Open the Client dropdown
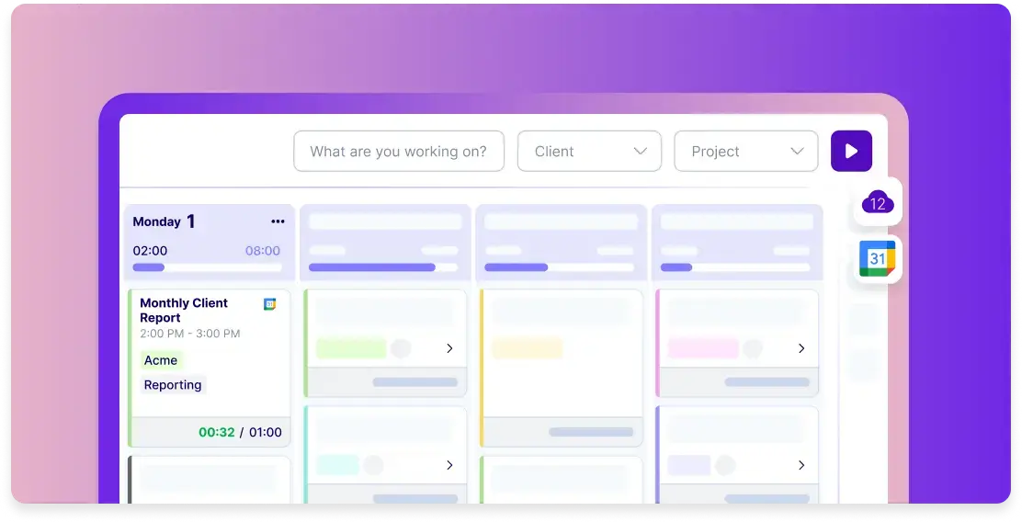The height and width of the screenshot is (522, 1022). [x=589, y=152]
